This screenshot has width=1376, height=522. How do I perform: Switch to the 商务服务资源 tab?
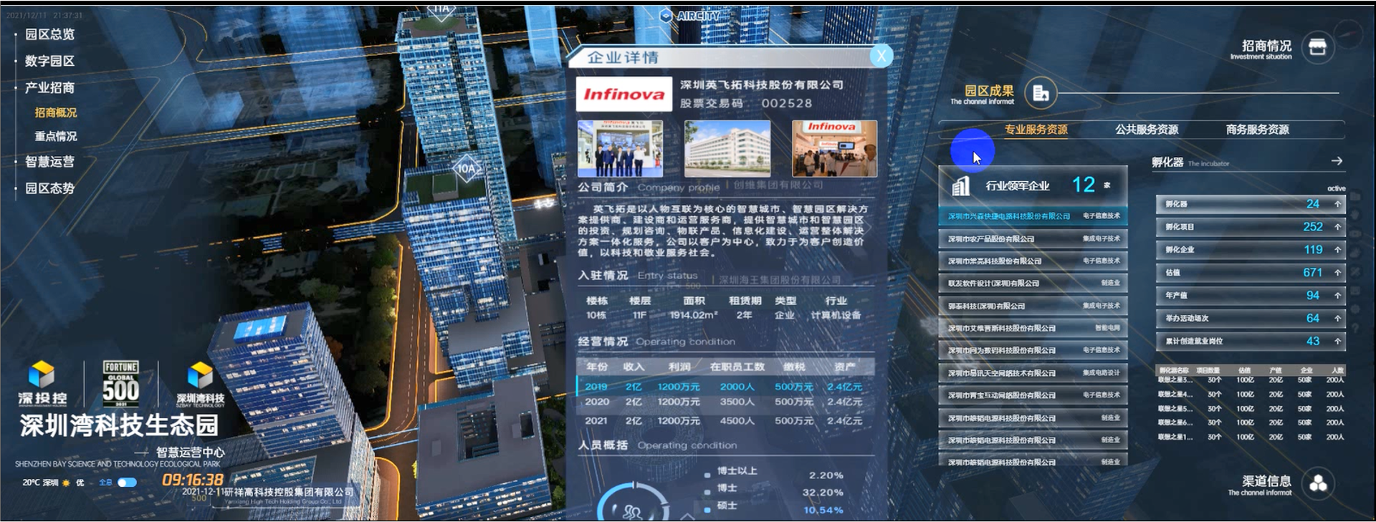pyautogui.click(x=1257, y=130)
